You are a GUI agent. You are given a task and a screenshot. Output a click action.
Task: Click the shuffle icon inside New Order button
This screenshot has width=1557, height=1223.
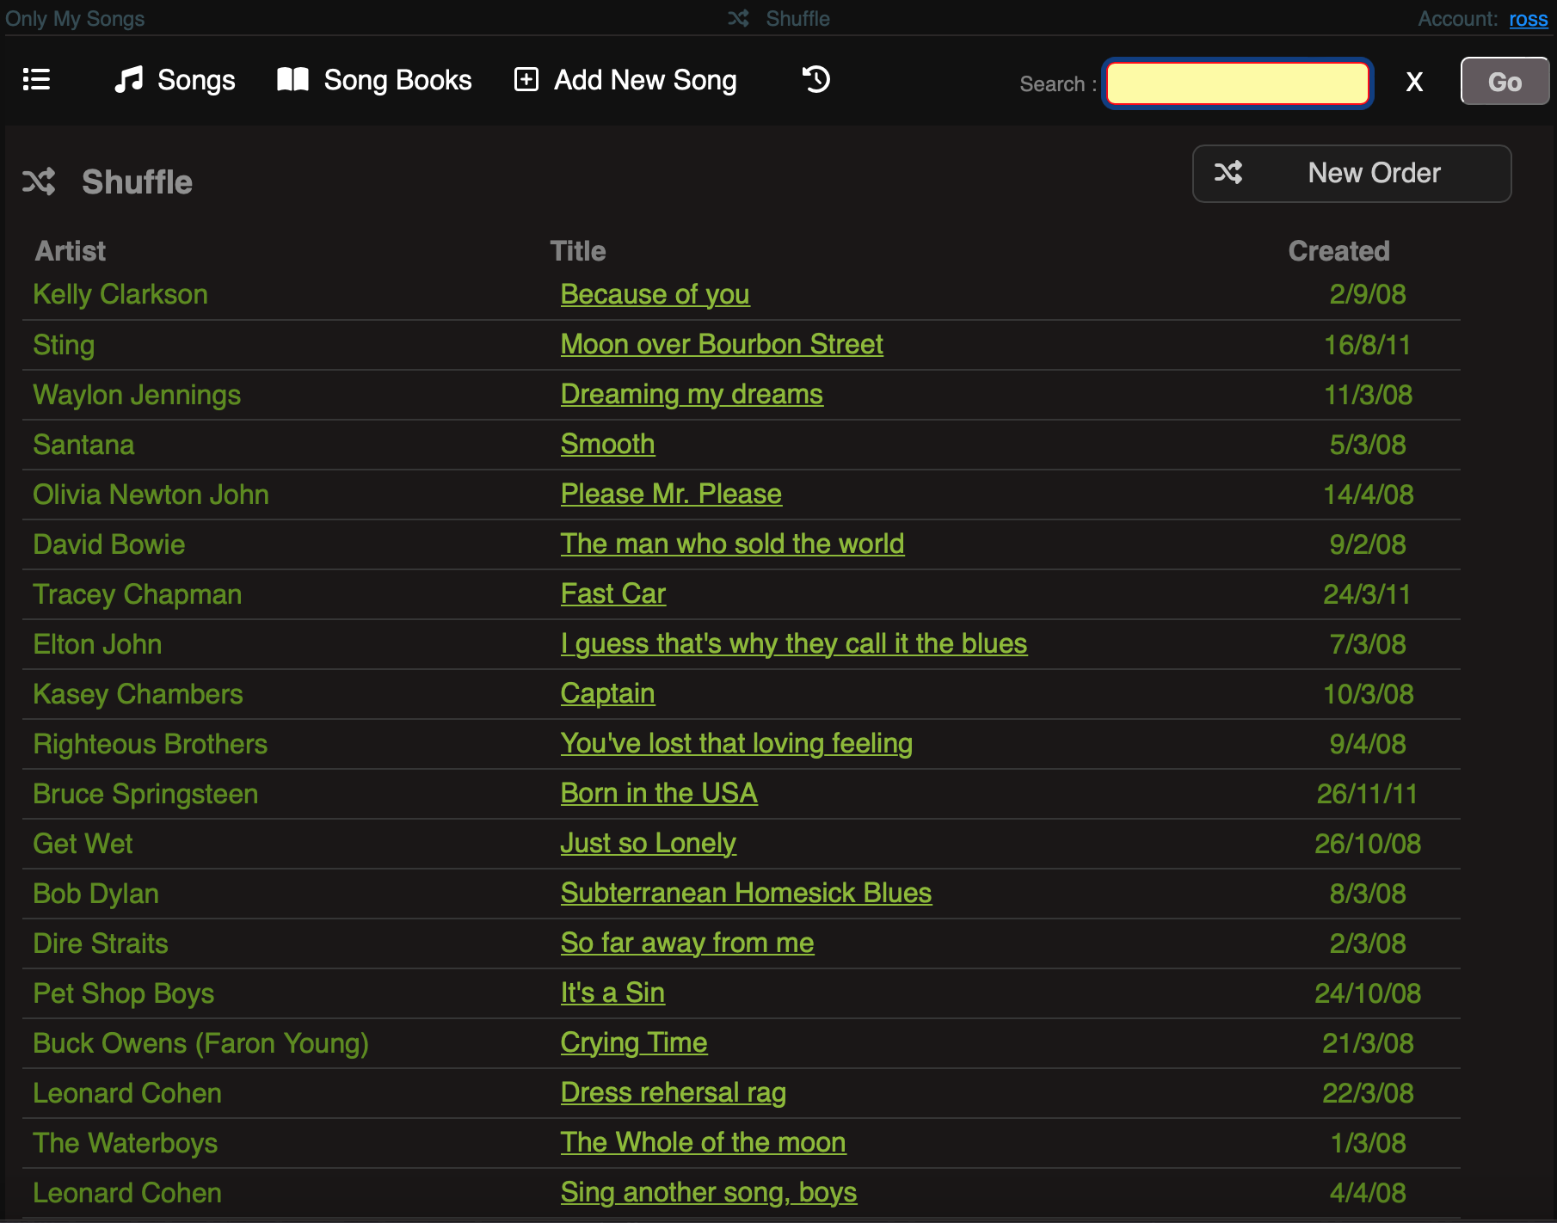coord(1228,173)
